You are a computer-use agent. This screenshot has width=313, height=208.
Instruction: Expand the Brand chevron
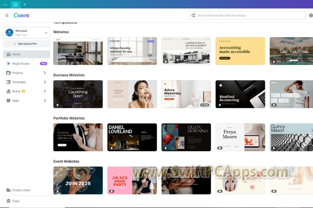tap(45, 91)
